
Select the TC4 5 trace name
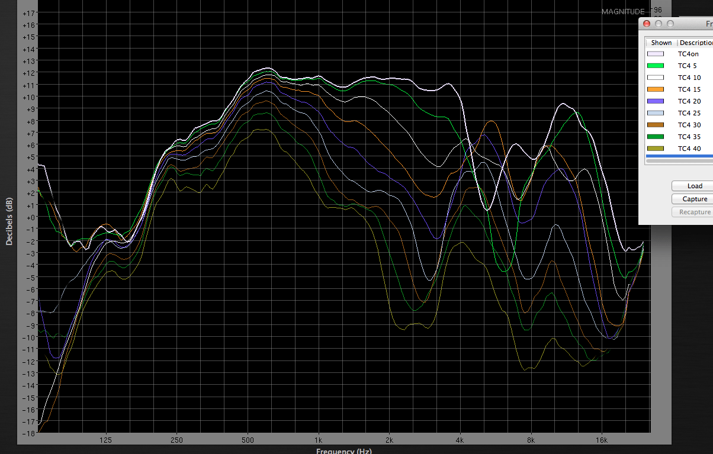tap(687, 66)
